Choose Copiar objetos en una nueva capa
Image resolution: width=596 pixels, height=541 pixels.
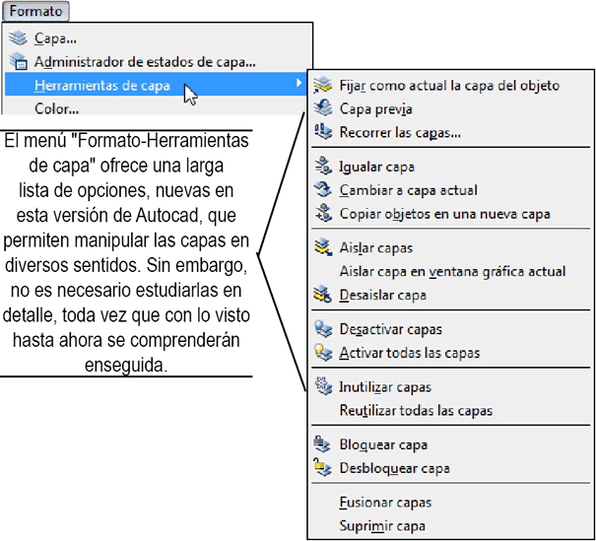(x=444, y=214)
